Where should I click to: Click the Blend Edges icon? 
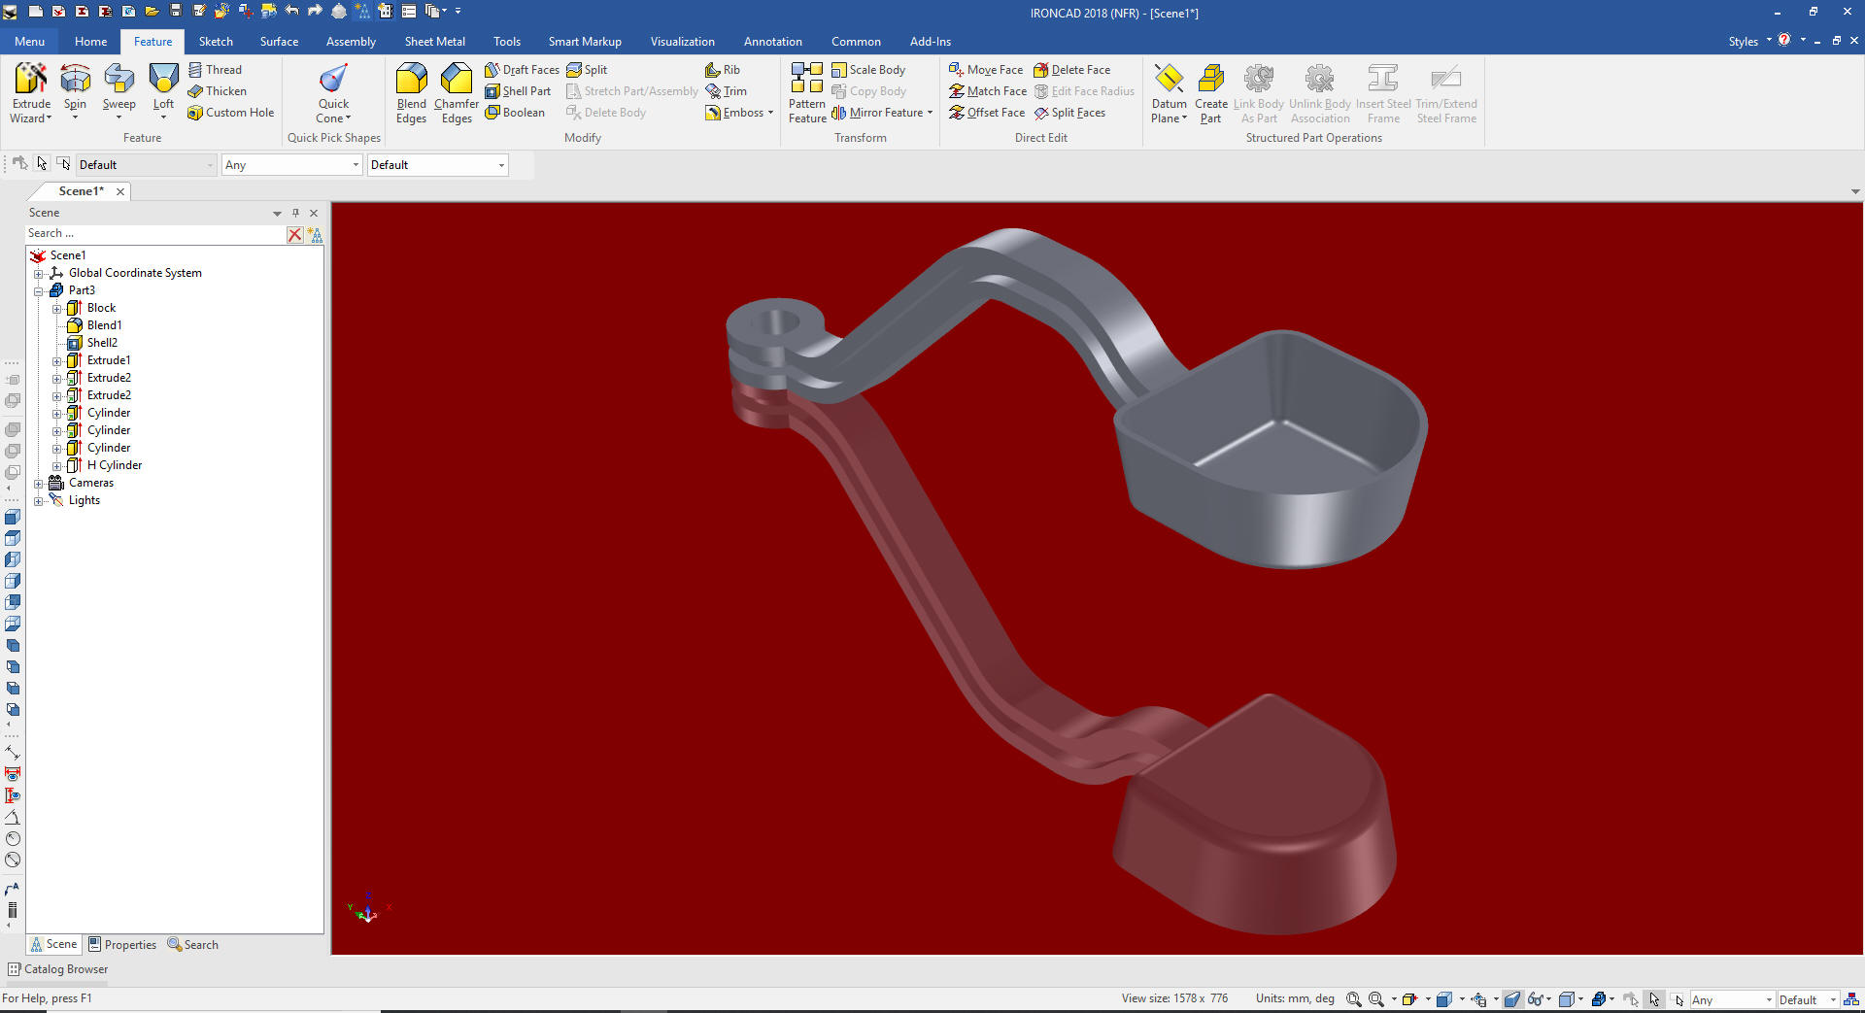[x=411, y=80]
